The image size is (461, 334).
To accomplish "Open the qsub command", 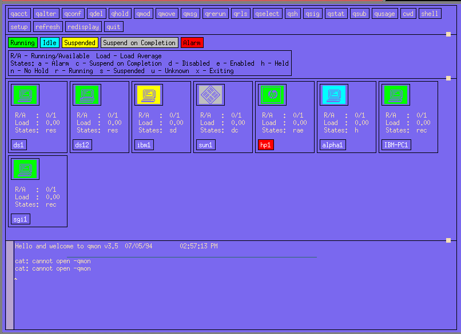I will 360,14.
